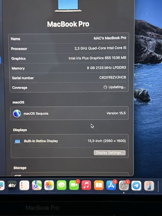Click the Display Settings... button
Screen dimensions: 162x216
110,153
